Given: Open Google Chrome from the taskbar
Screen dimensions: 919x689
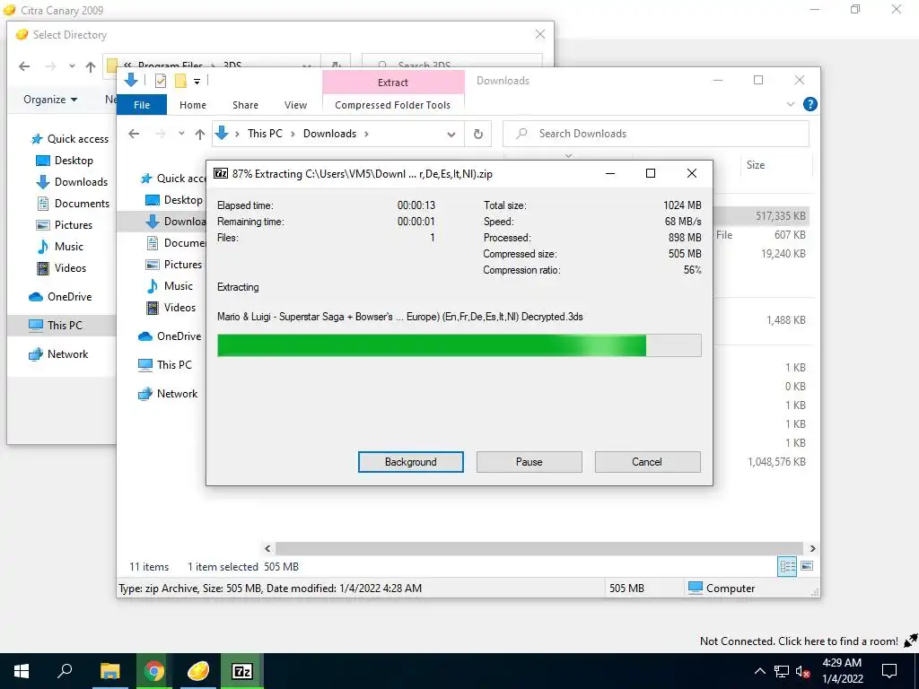Looking at the screenshot, I should coord(154,671).
